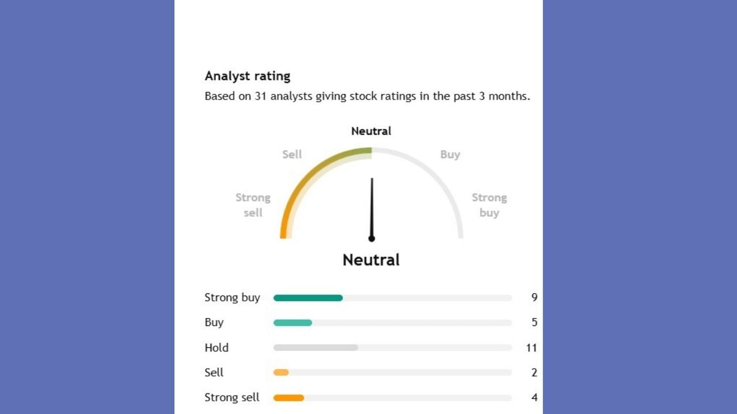Click the light orange Sell bar

click(281, 373)
